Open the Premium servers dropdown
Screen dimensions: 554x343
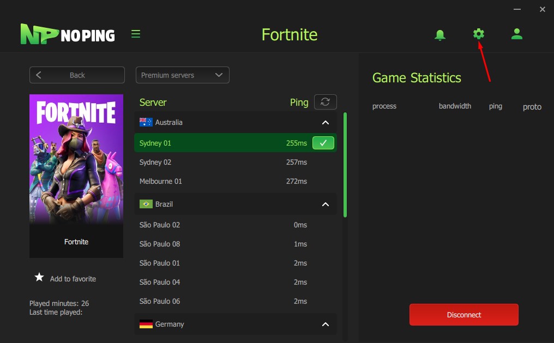click(x=182, y=75)
